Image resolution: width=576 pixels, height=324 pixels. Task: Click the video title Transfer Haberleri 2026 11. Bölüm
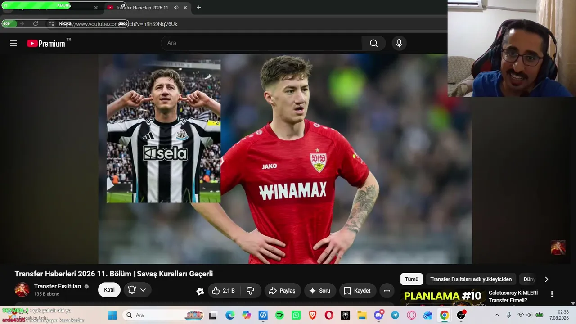click(x=114, y=274)
